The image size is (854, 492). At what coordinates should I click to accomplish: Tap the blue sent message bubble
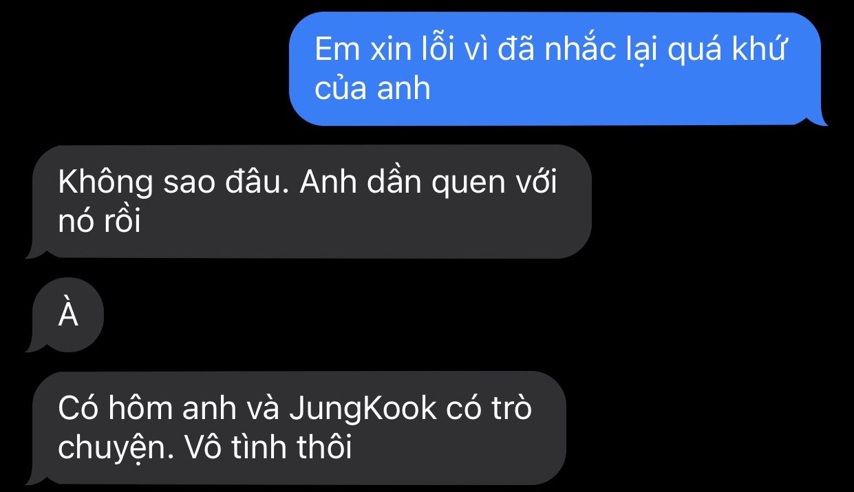(556, 69)
